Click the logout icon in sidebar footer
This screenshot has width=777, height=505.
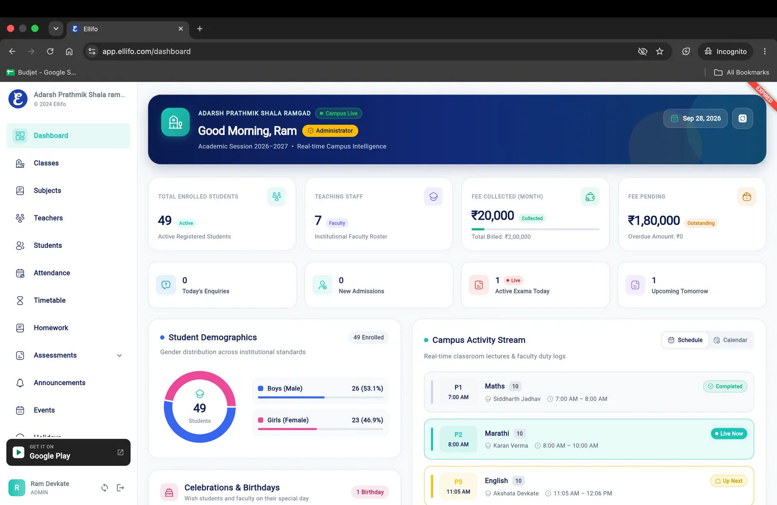(x=120, y=488)
